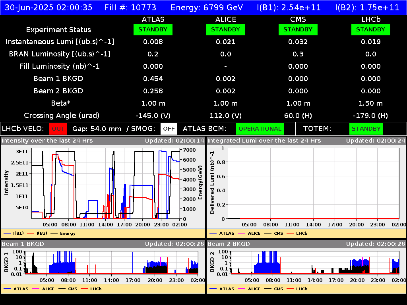Viewport: 407px width, 305px height.
Task: Click the red LHCb VELO OUT indicator
Action: 58,129
